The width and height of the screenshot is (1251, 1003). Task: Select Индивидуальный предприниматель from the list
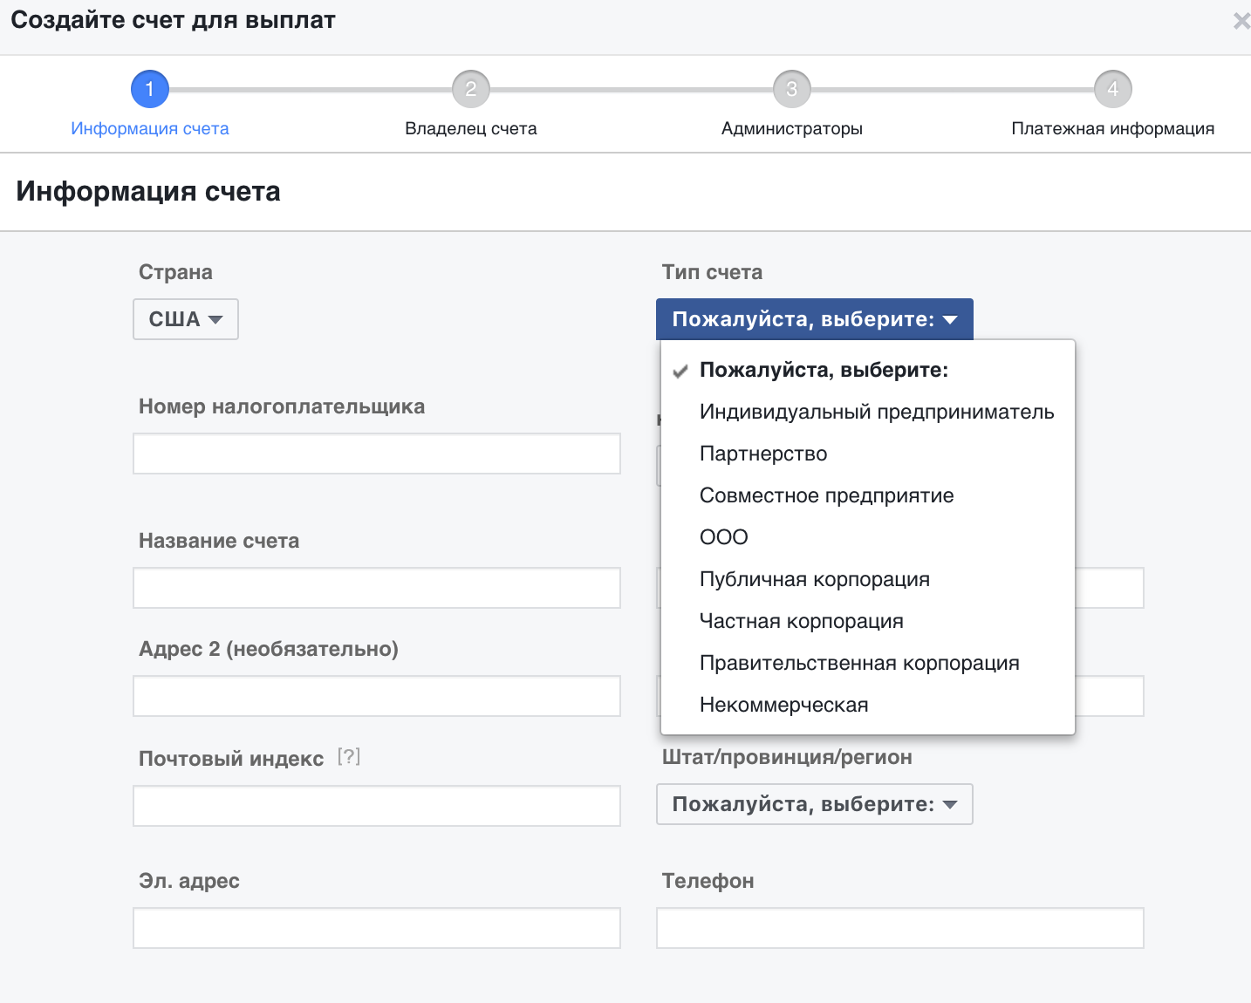pos(876,411)
